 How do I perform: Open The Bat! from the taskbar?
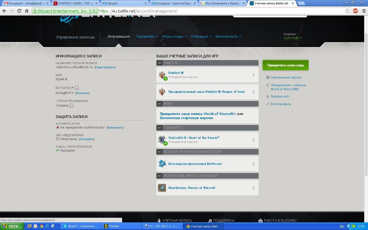coord(122,226)
